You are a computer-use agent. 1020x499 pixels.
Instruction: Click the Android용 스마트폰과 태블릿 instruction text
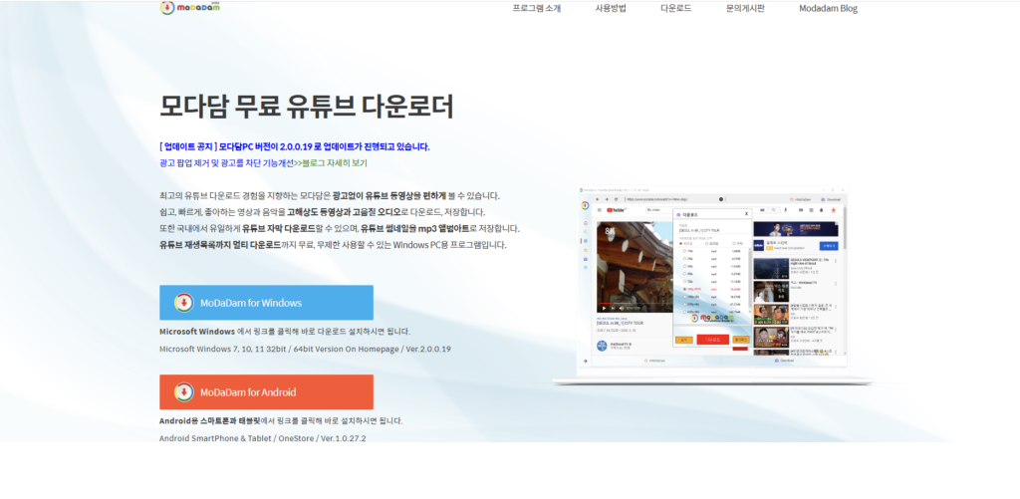tap(281, 420)
